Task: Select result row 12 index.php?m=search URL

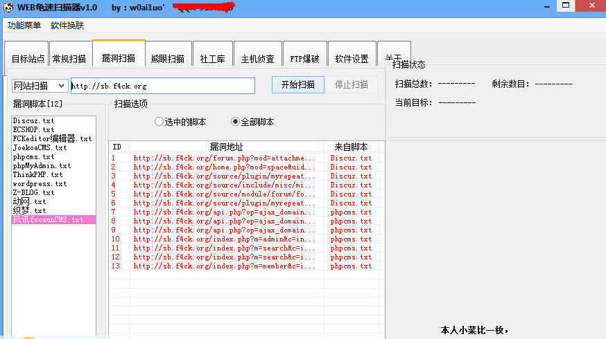Action: [224, 257]
